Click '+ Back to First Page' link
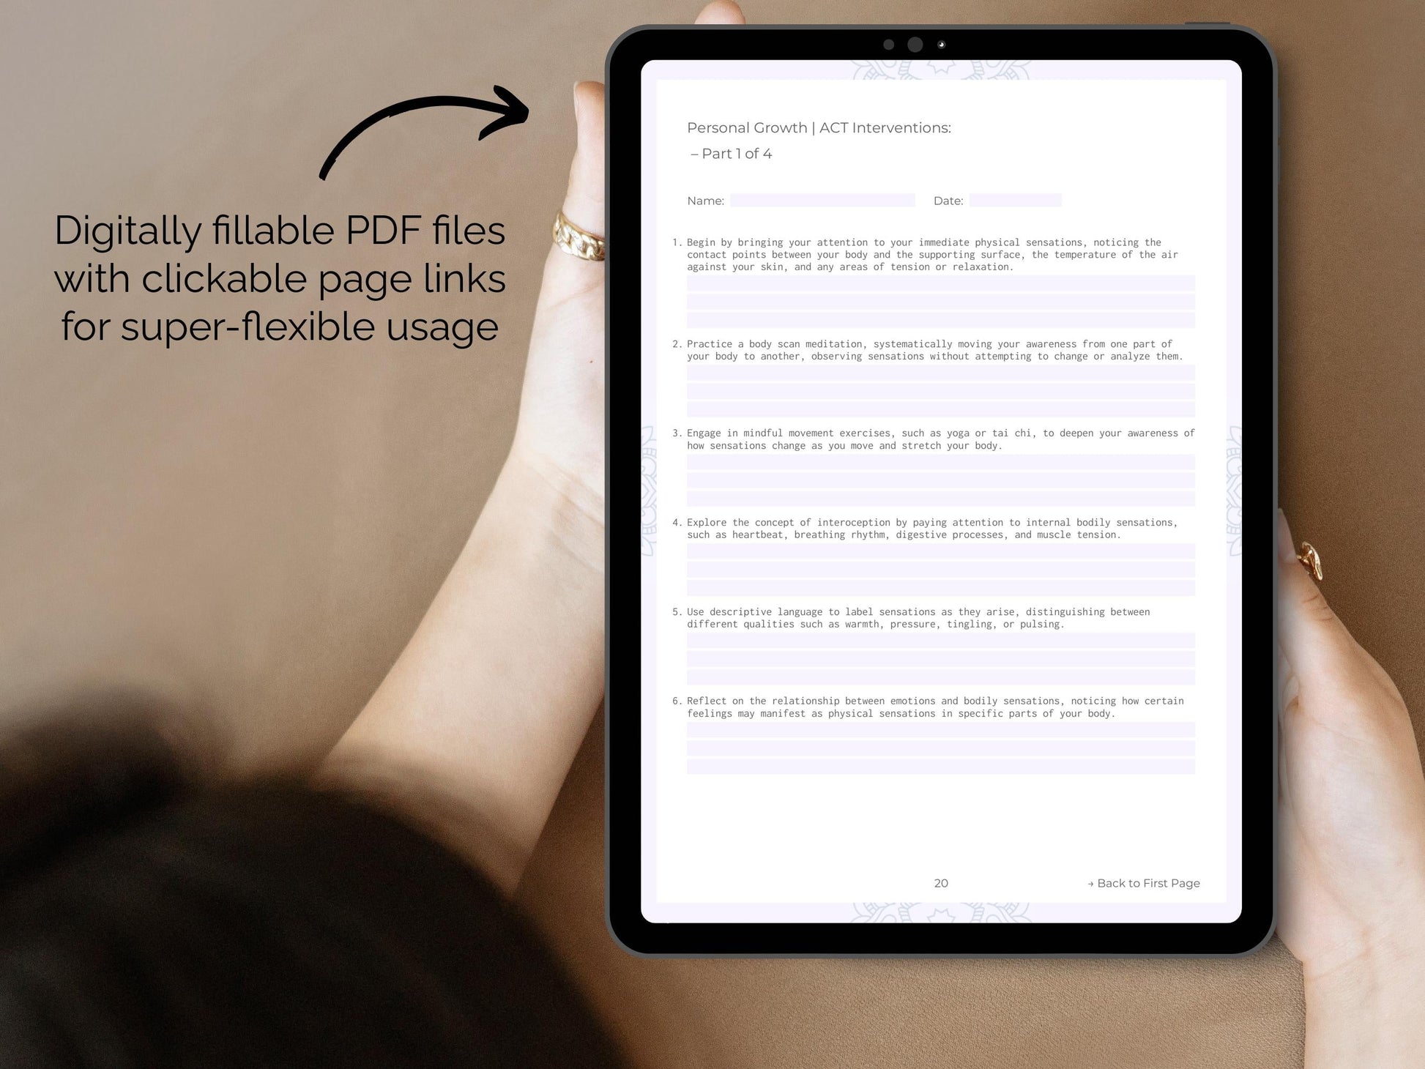This screenshot has width=1425, height=1069. click(x=1143, y=882)
